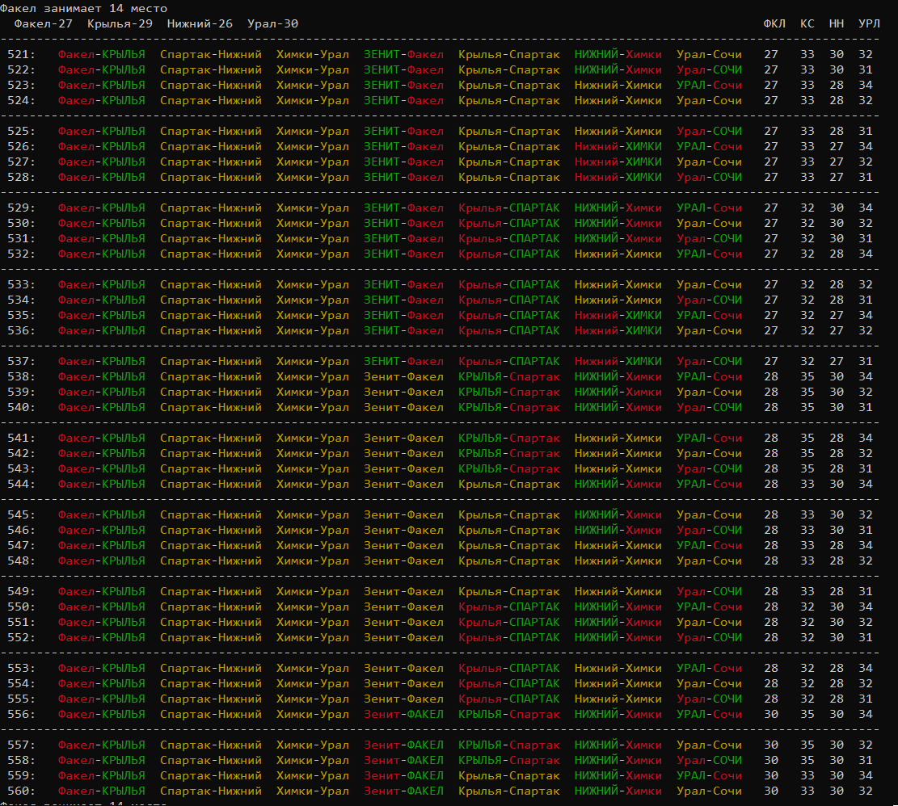898x806 pixels.
Task: Click ФКЛ value 30 in row 557
Action: click(771, 745)
